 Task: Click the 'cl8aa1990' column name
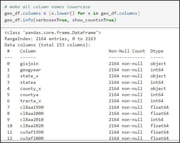tap(32, 107)
